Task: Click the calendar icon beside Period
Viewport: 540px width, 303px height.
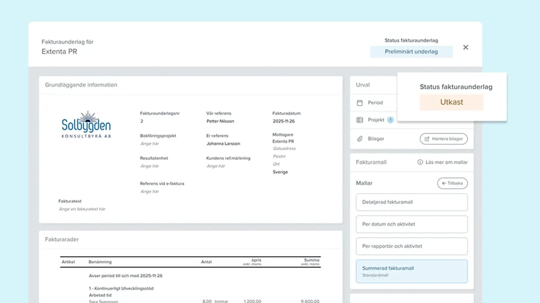Action: click(360, 102)
